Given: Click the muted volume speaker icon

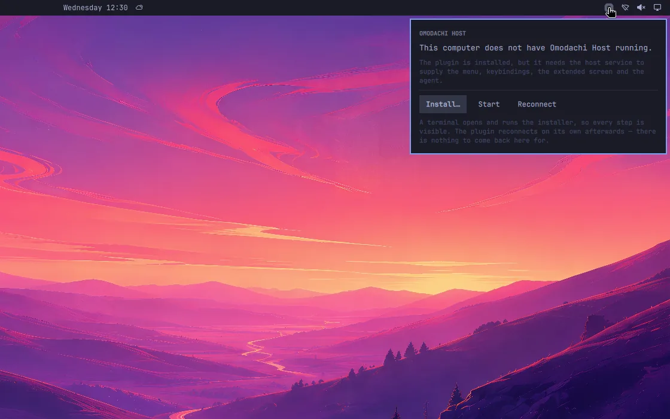Looking at the screenshot, I should [x=641, y=8].
